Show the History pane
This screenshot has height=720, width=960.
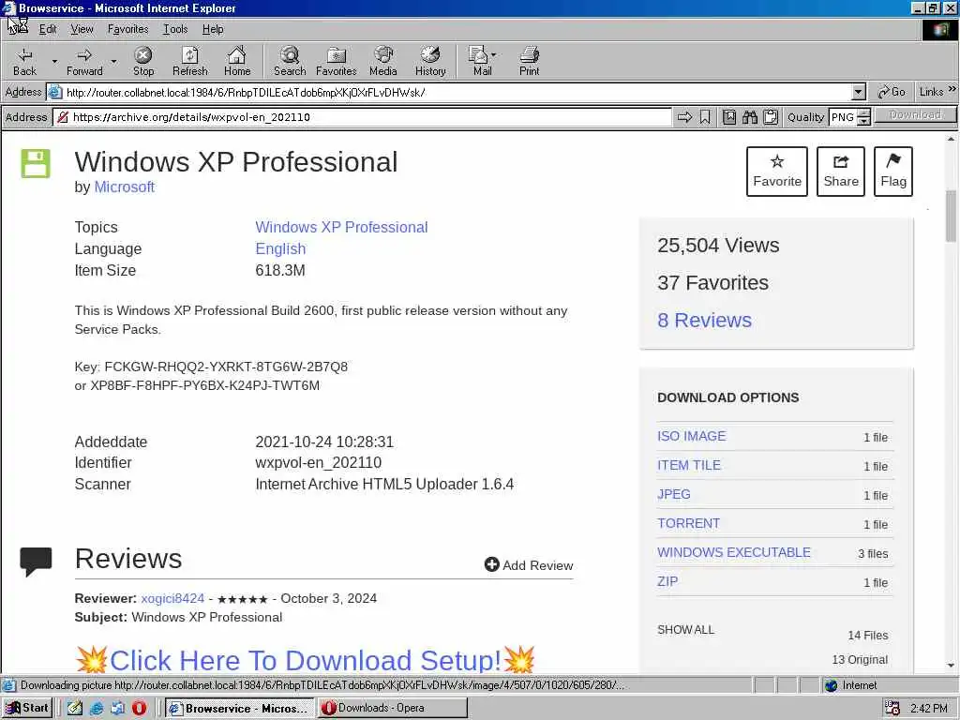430,61
